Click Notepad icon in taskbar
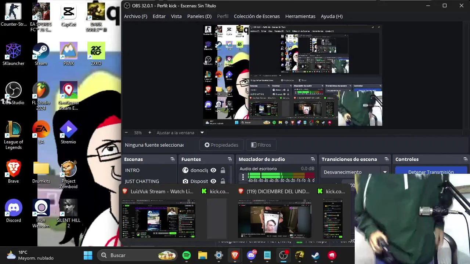This screenshot has height=264, width=470. tap(267, 255)
